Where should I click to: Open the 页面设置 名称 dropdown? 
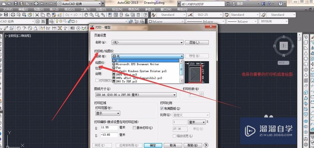pyautogui.click(x=147, y=43)
